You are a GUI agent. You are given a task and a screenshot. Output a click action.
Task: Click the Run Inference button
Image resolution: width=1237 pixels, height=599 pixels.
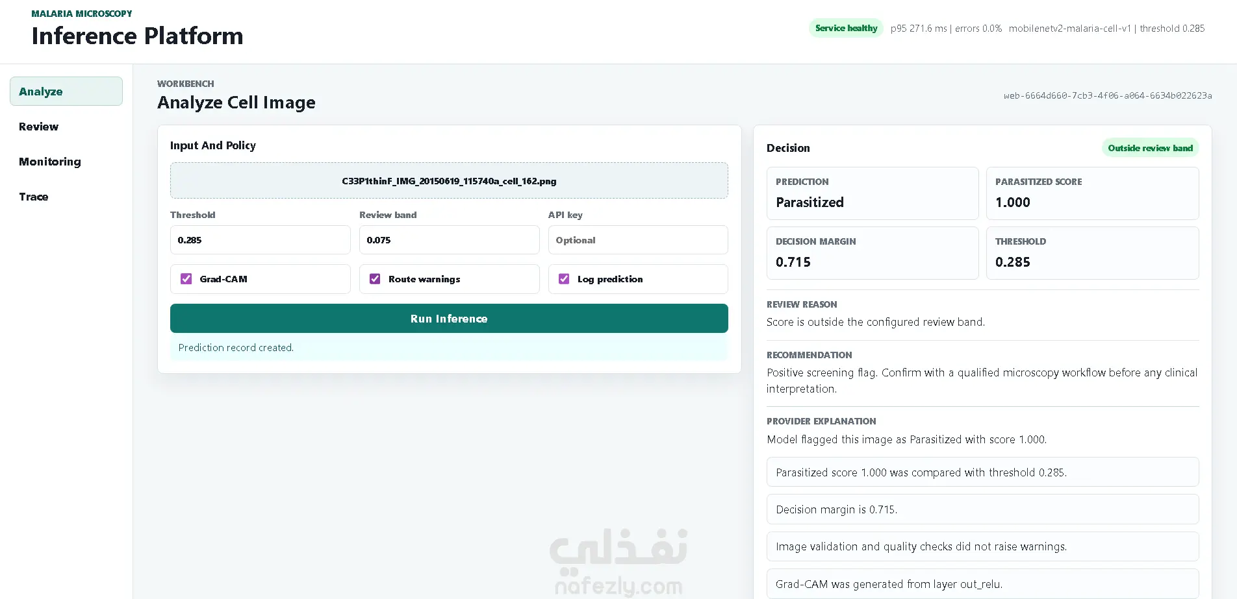[449, 319]
